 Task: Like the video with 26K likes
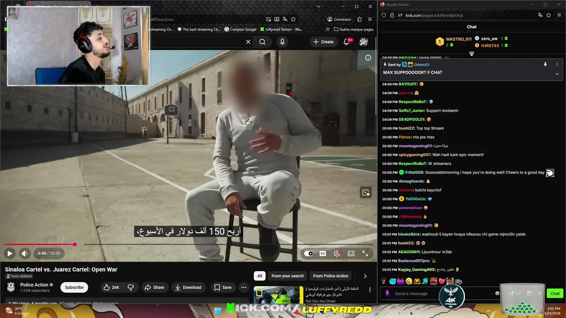(111, 288)
